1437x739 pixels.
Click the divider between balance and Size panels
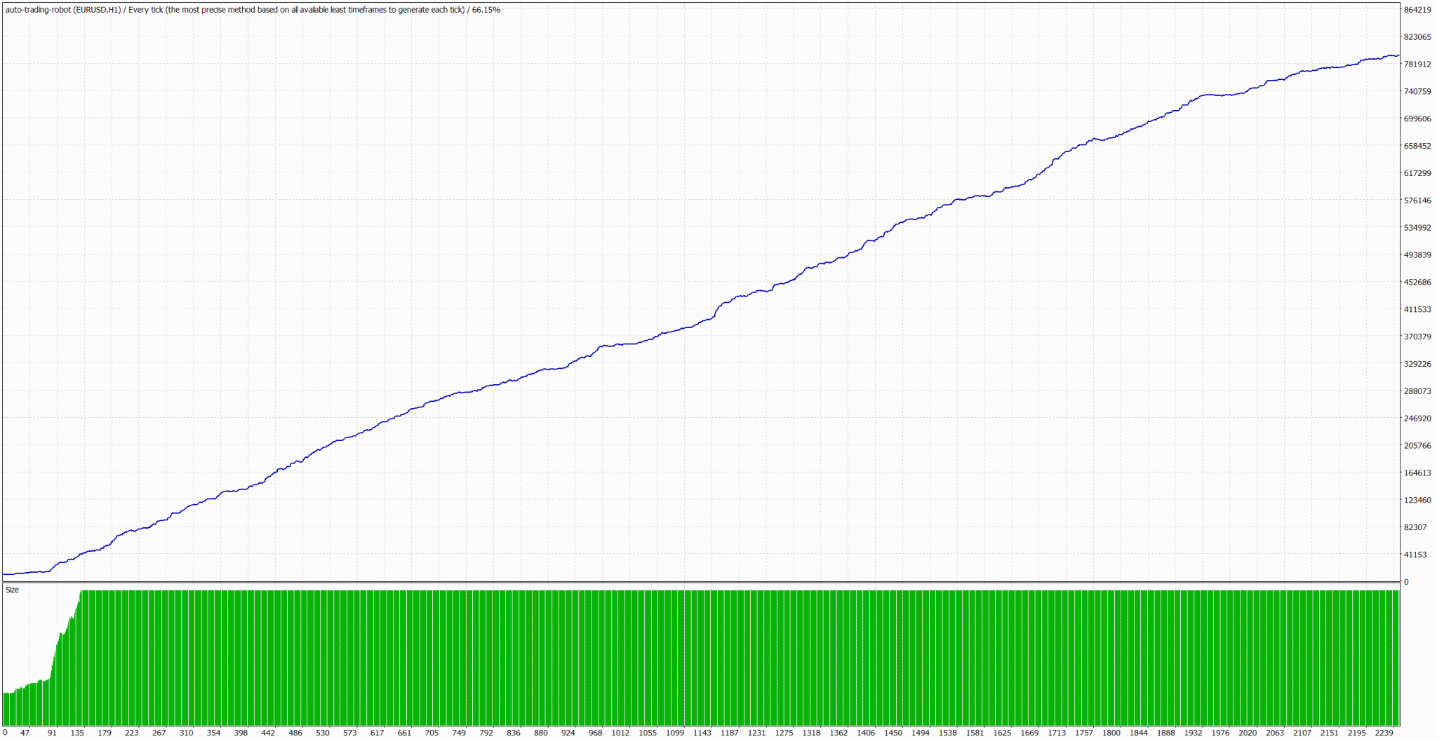[702, 582]
